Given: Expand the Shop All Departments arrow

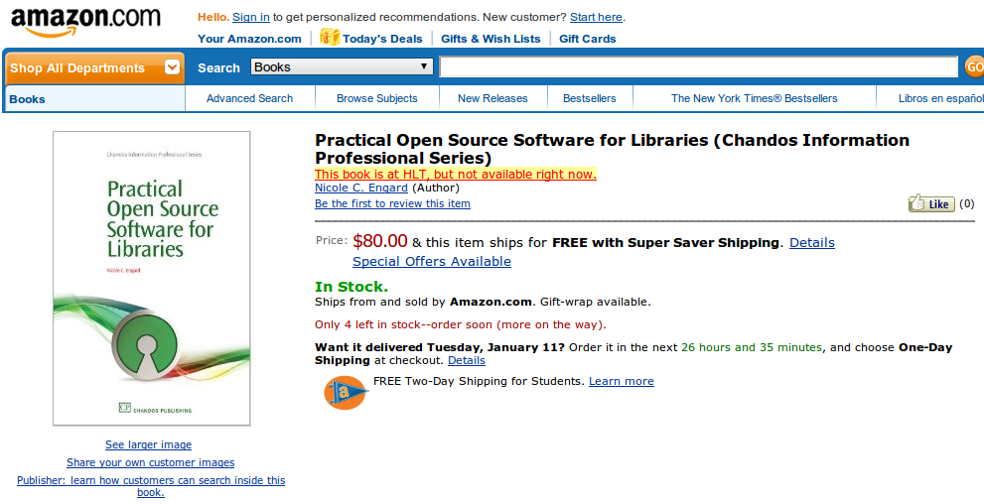Looking at the screenshot, I should 172,67.
